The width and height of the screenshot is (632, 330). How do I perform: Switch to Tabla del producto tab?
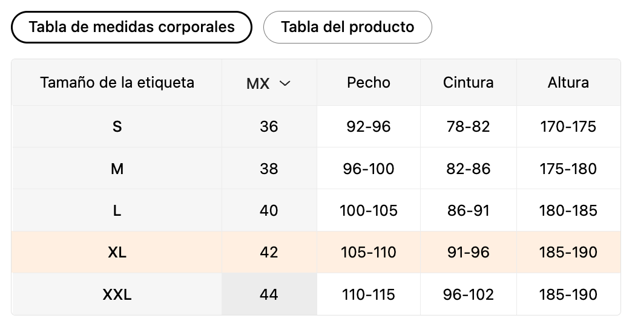[x=347, y=27]
